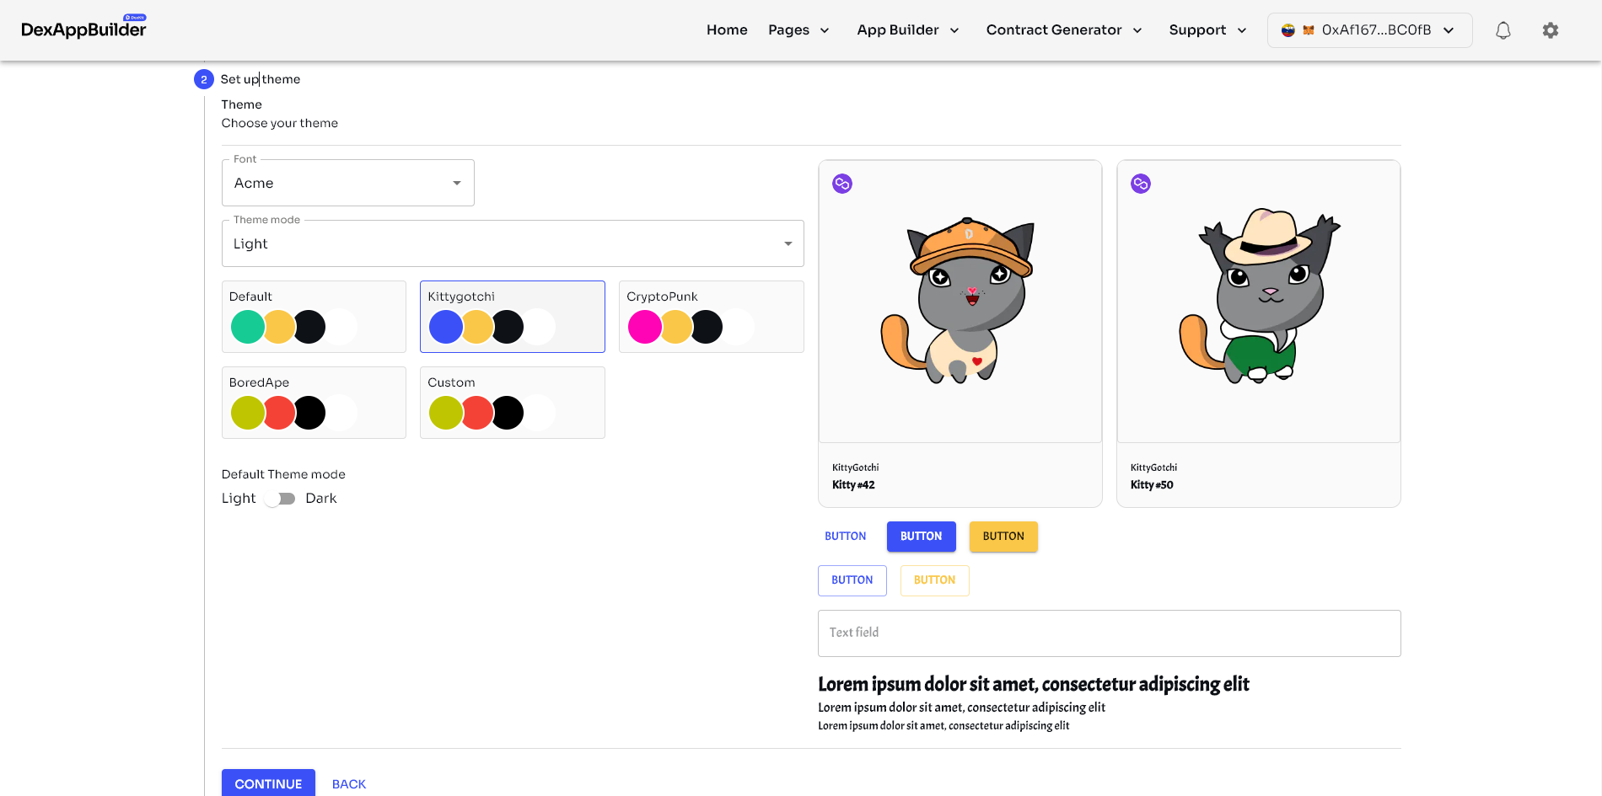
Task: Toggle default theme mode Light/Dark switch
Action: tap(280, 499)
